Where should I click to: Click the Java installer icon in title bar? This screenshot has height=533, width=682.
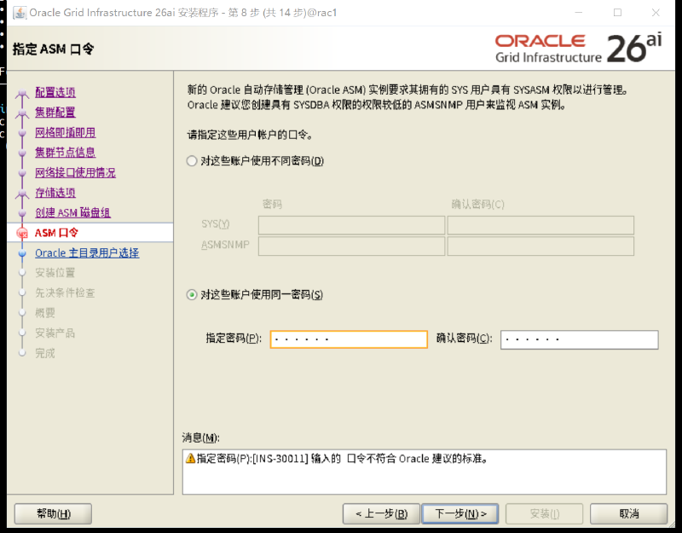tap(20, 13)
